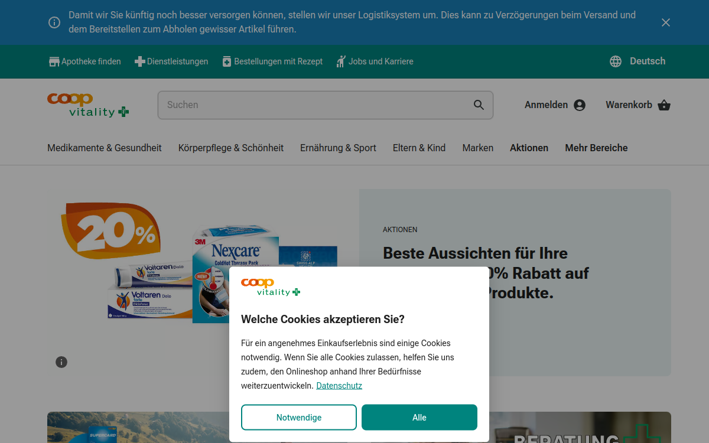Dismiss the logistics notice banner
Screen dimensions: 709x443
tap(666, 22)
